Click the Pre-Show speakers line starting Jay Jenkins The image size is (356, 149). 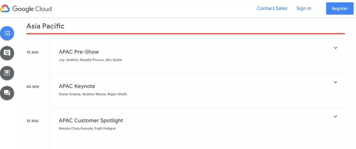(90, 60)
